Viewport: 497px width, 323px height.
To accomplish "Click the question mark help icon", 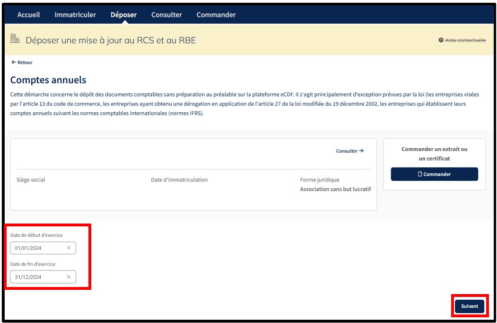I will 441,40.
